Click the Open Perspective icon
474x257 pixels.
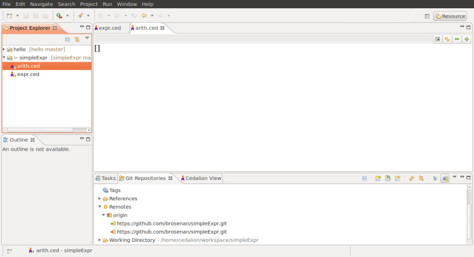coord(427,16)
